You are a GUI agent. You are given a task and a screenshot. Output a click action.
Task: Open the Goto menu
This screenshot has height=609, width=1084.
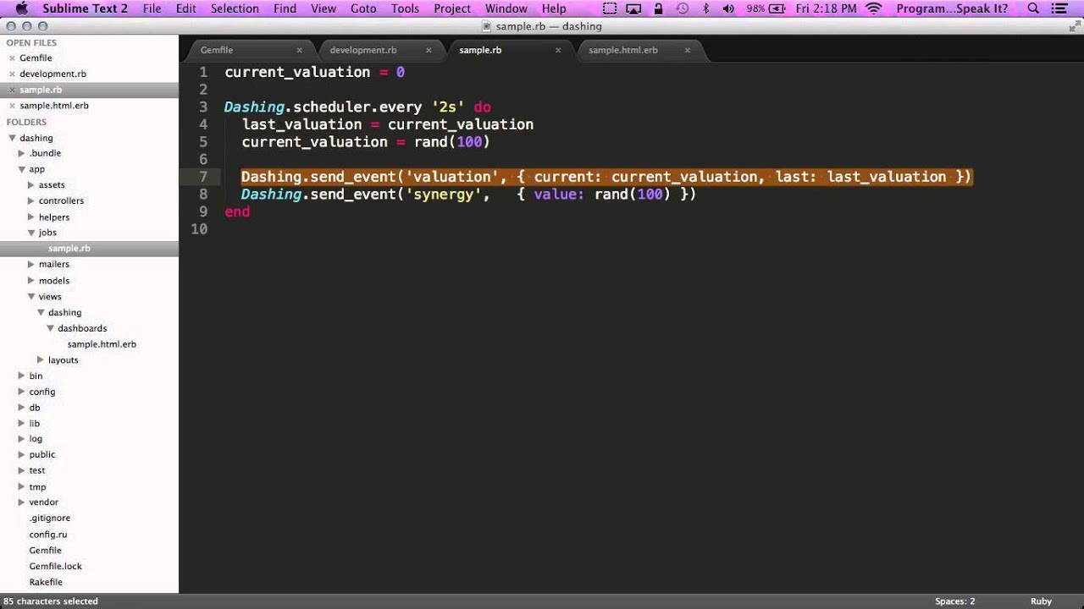(363, 8)
